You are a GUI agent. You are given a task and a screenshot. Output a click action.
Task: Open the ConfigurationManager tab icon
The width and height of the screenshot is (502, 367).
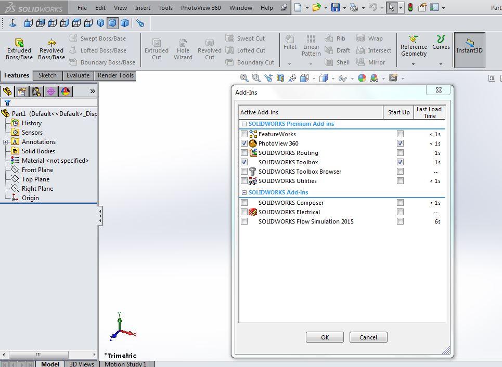click(36, 91)
